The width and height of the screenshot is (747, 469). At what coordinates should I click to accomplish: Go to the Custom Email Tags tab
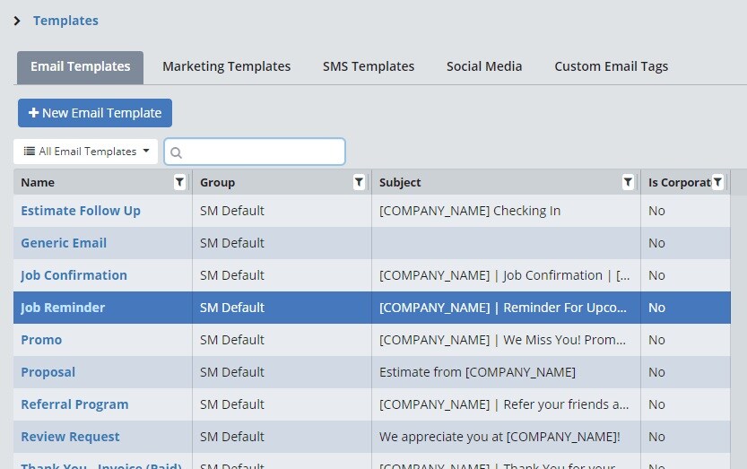(611, 66)
